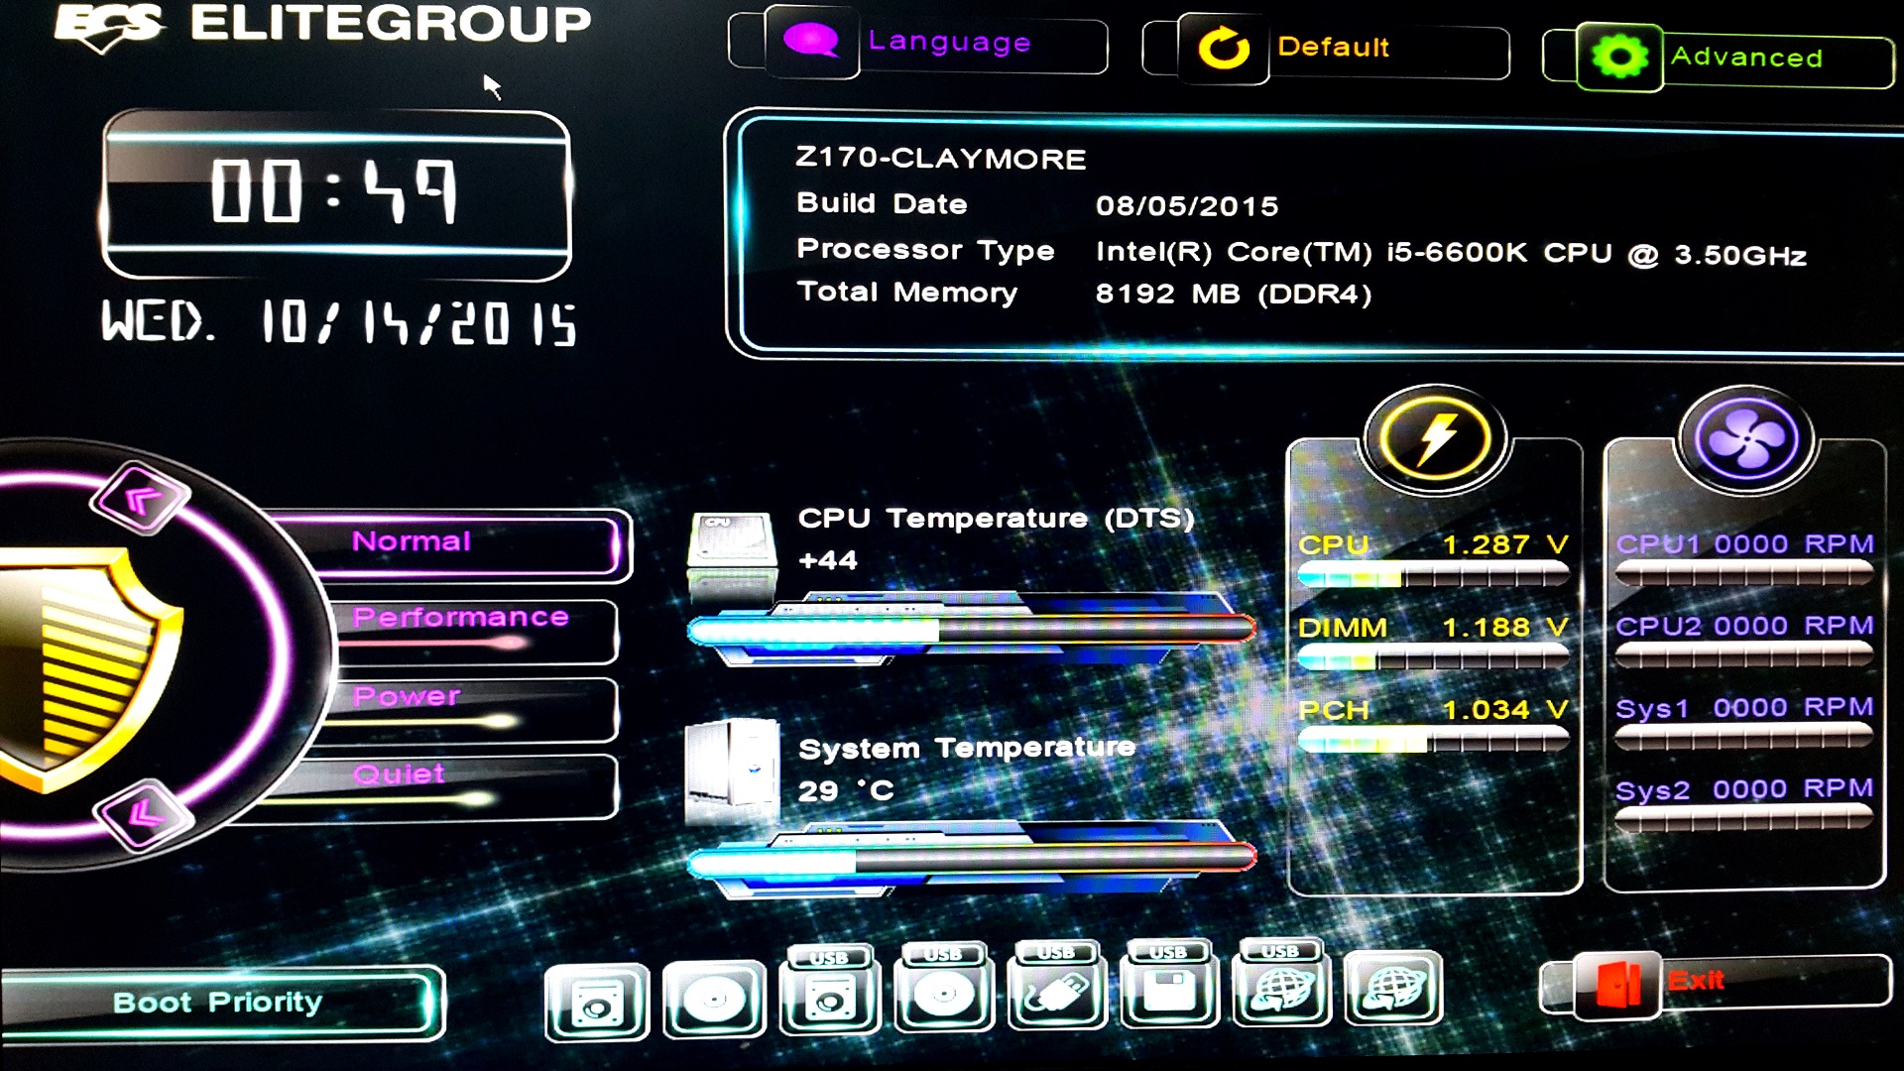Select the USB hard disk boot icon
Screen dimensions: 1904x1071
pos(830,992)
